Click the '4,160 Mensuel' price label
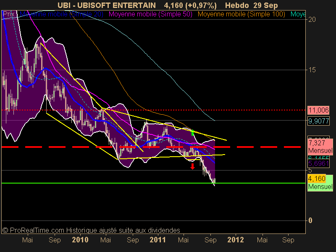Screen dimensions: 336x252 tap(320, 183)
